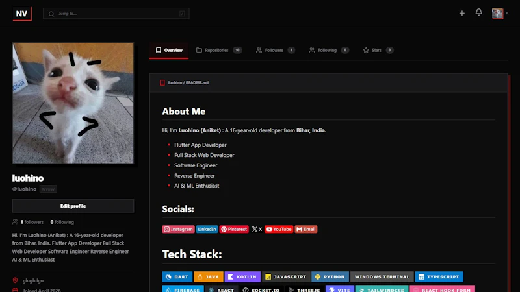Click the followers people icon in sidebar
This screenshot has height=292, width=520.
[x=15, y=222]
